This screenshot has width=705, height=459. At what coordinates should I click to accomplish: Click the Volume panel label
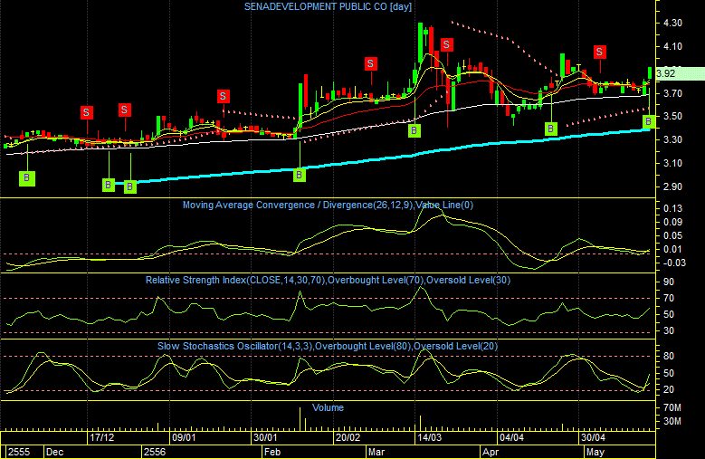pos(328,407)
